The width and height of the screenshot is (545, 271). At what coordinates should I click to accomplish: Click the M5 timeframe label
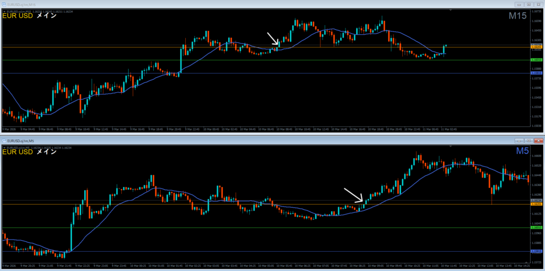click(522, 152)
